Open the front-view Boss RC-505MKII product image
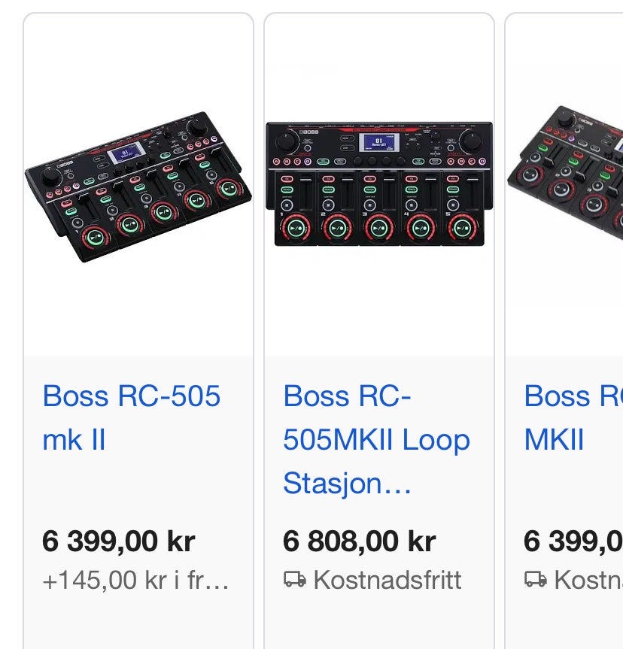The height and width of the screenshot is (649, 623). 379,183
